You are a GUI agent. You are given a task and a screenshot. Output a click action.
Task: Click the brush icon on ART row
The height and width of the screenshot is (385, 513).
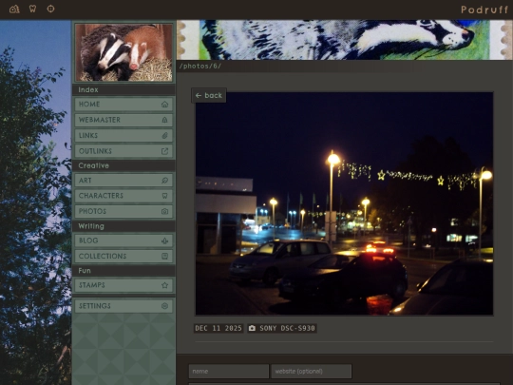[x=164, y=181]
